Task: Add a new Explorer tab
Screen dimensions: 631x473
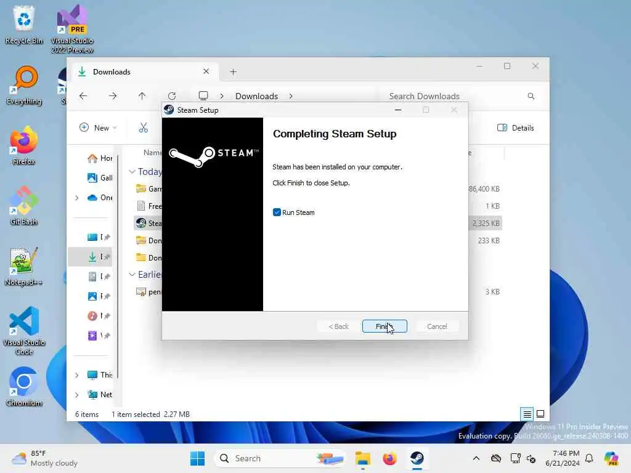Action: coord(233,72)
